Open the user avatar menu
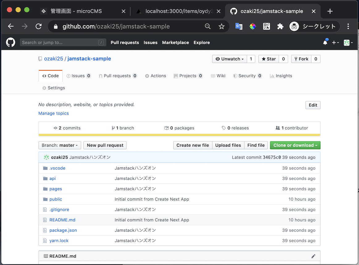The height and width of the screenshot is (265, 359). coord(348,43)
